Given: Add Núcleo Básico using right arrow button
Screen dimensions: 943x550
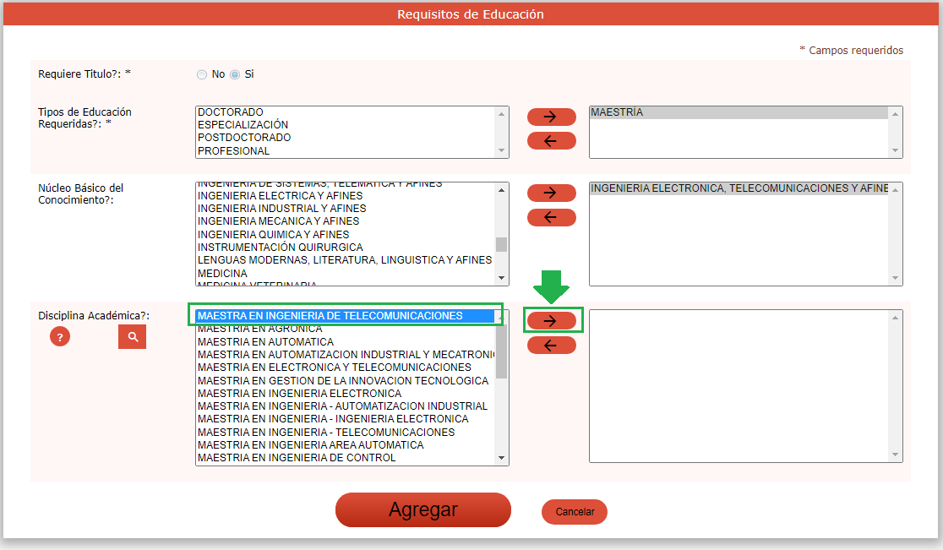Looking at the screenshot, I should point(551,193).
